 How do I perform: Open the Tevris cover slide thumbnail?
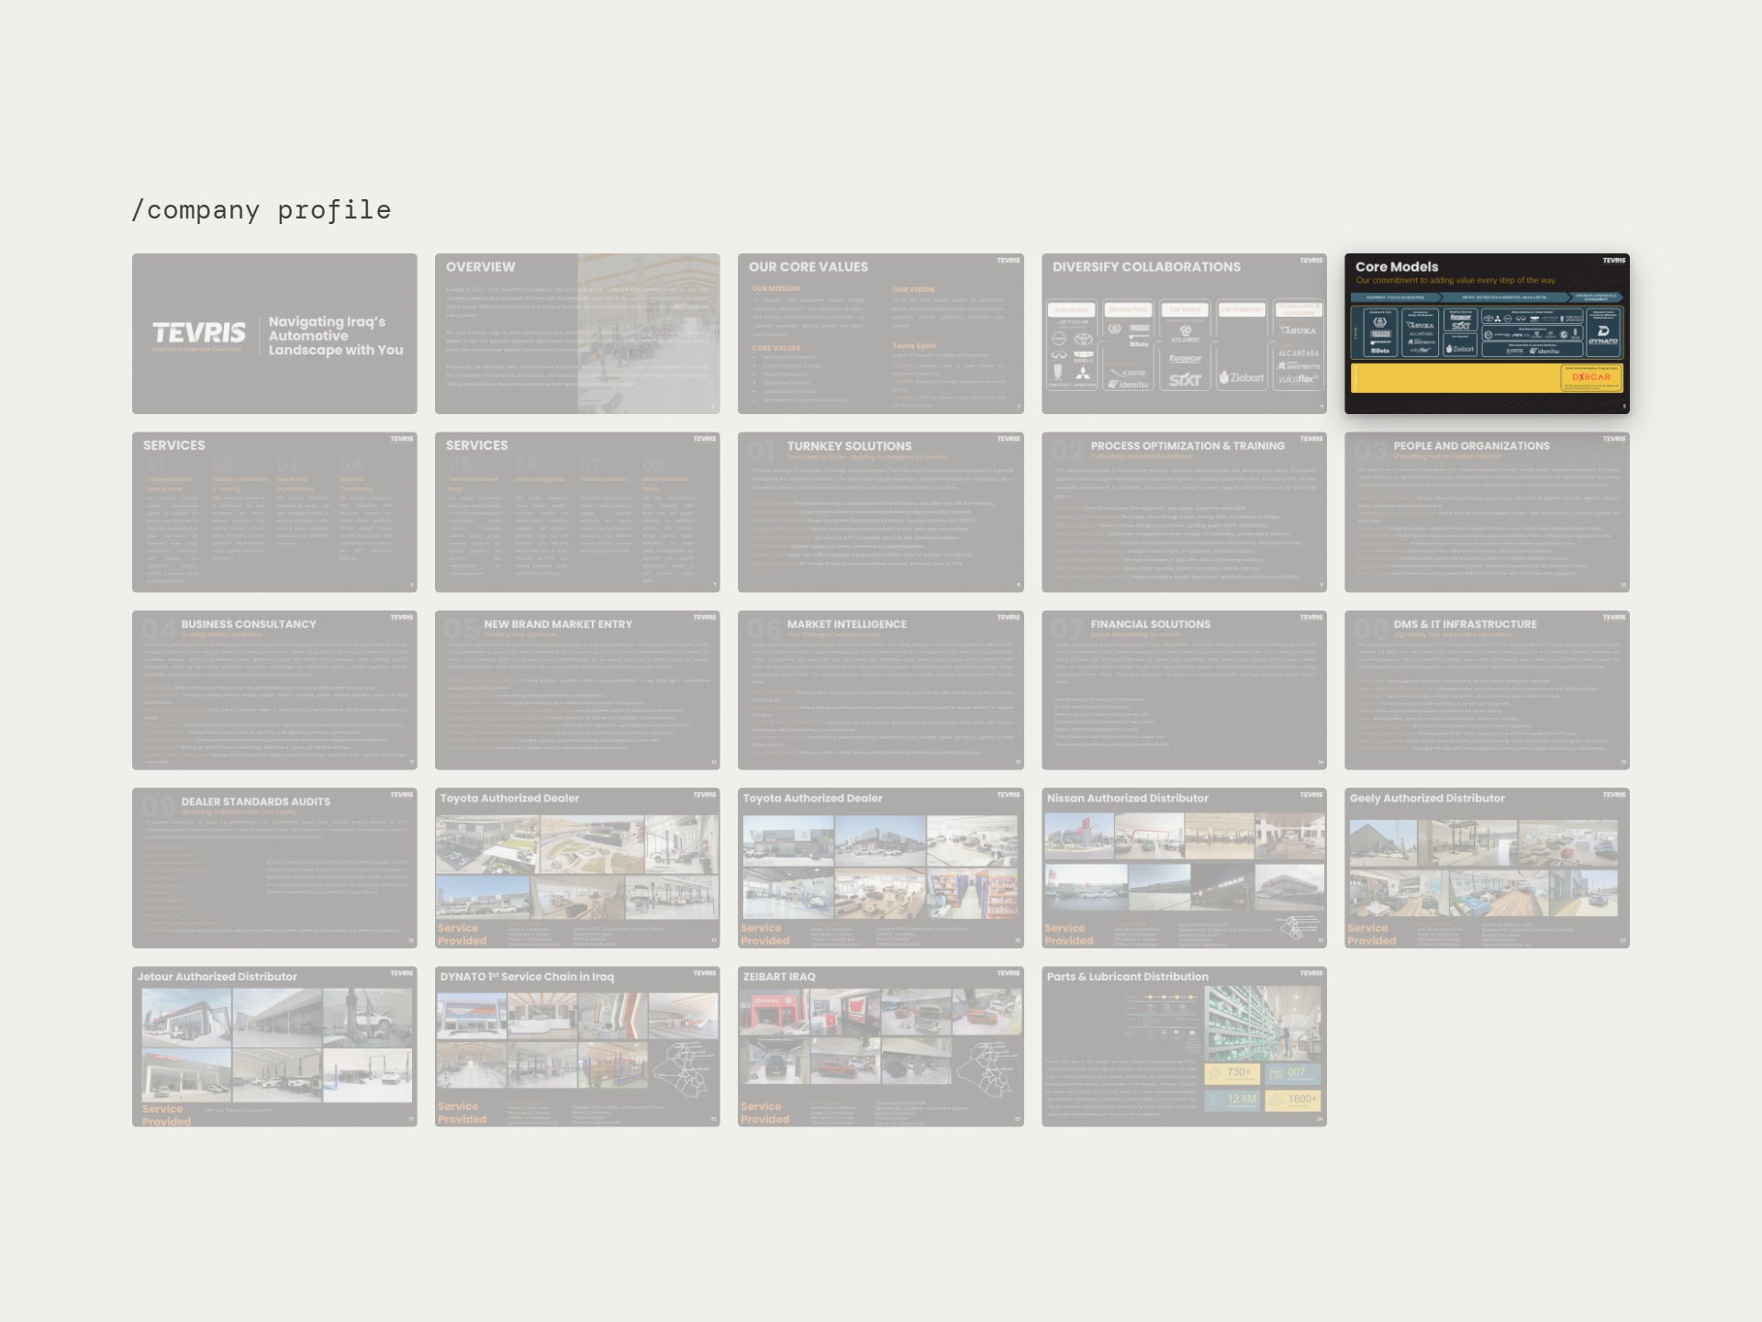click(x=274, y=333)
